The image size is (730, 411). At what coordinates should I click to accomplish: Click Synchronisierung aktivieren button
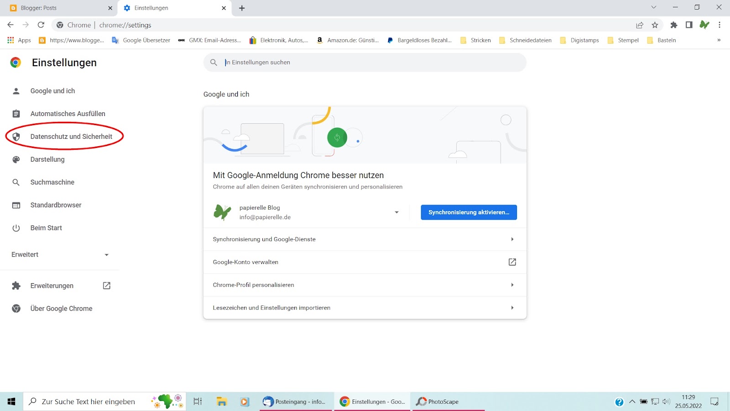[469, 212]
